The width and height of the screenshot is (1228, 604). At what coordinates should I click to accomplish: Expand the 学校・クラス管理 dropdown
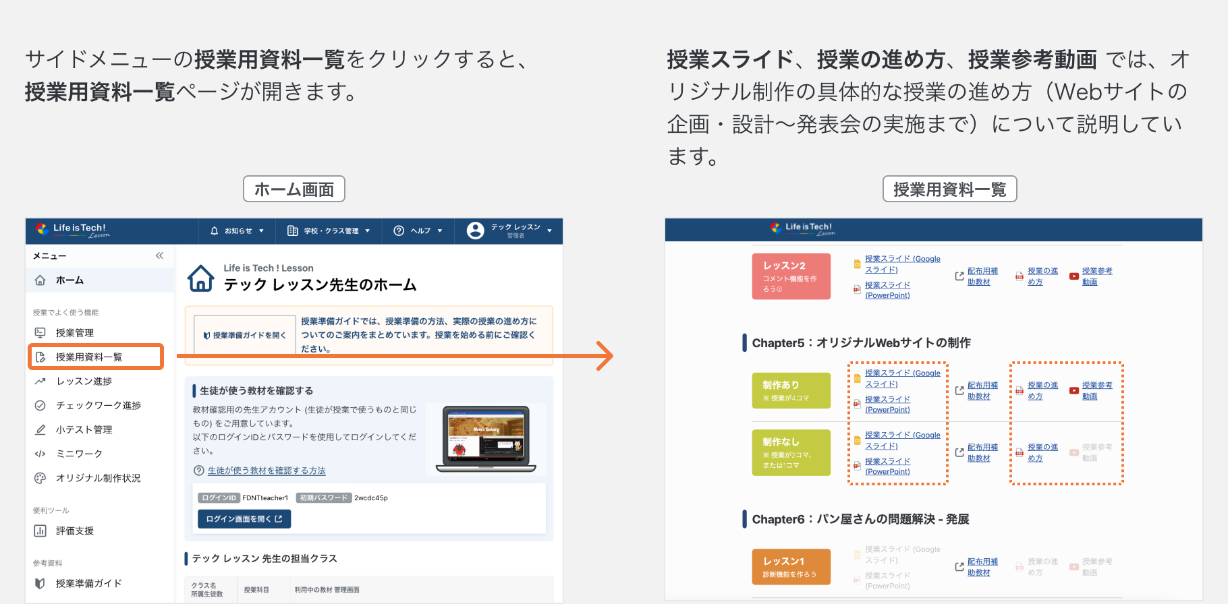[x=329, y=231]
